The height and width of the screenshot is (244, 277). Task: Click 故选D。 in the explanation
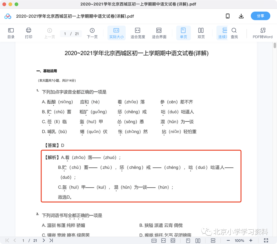[65, 197]
